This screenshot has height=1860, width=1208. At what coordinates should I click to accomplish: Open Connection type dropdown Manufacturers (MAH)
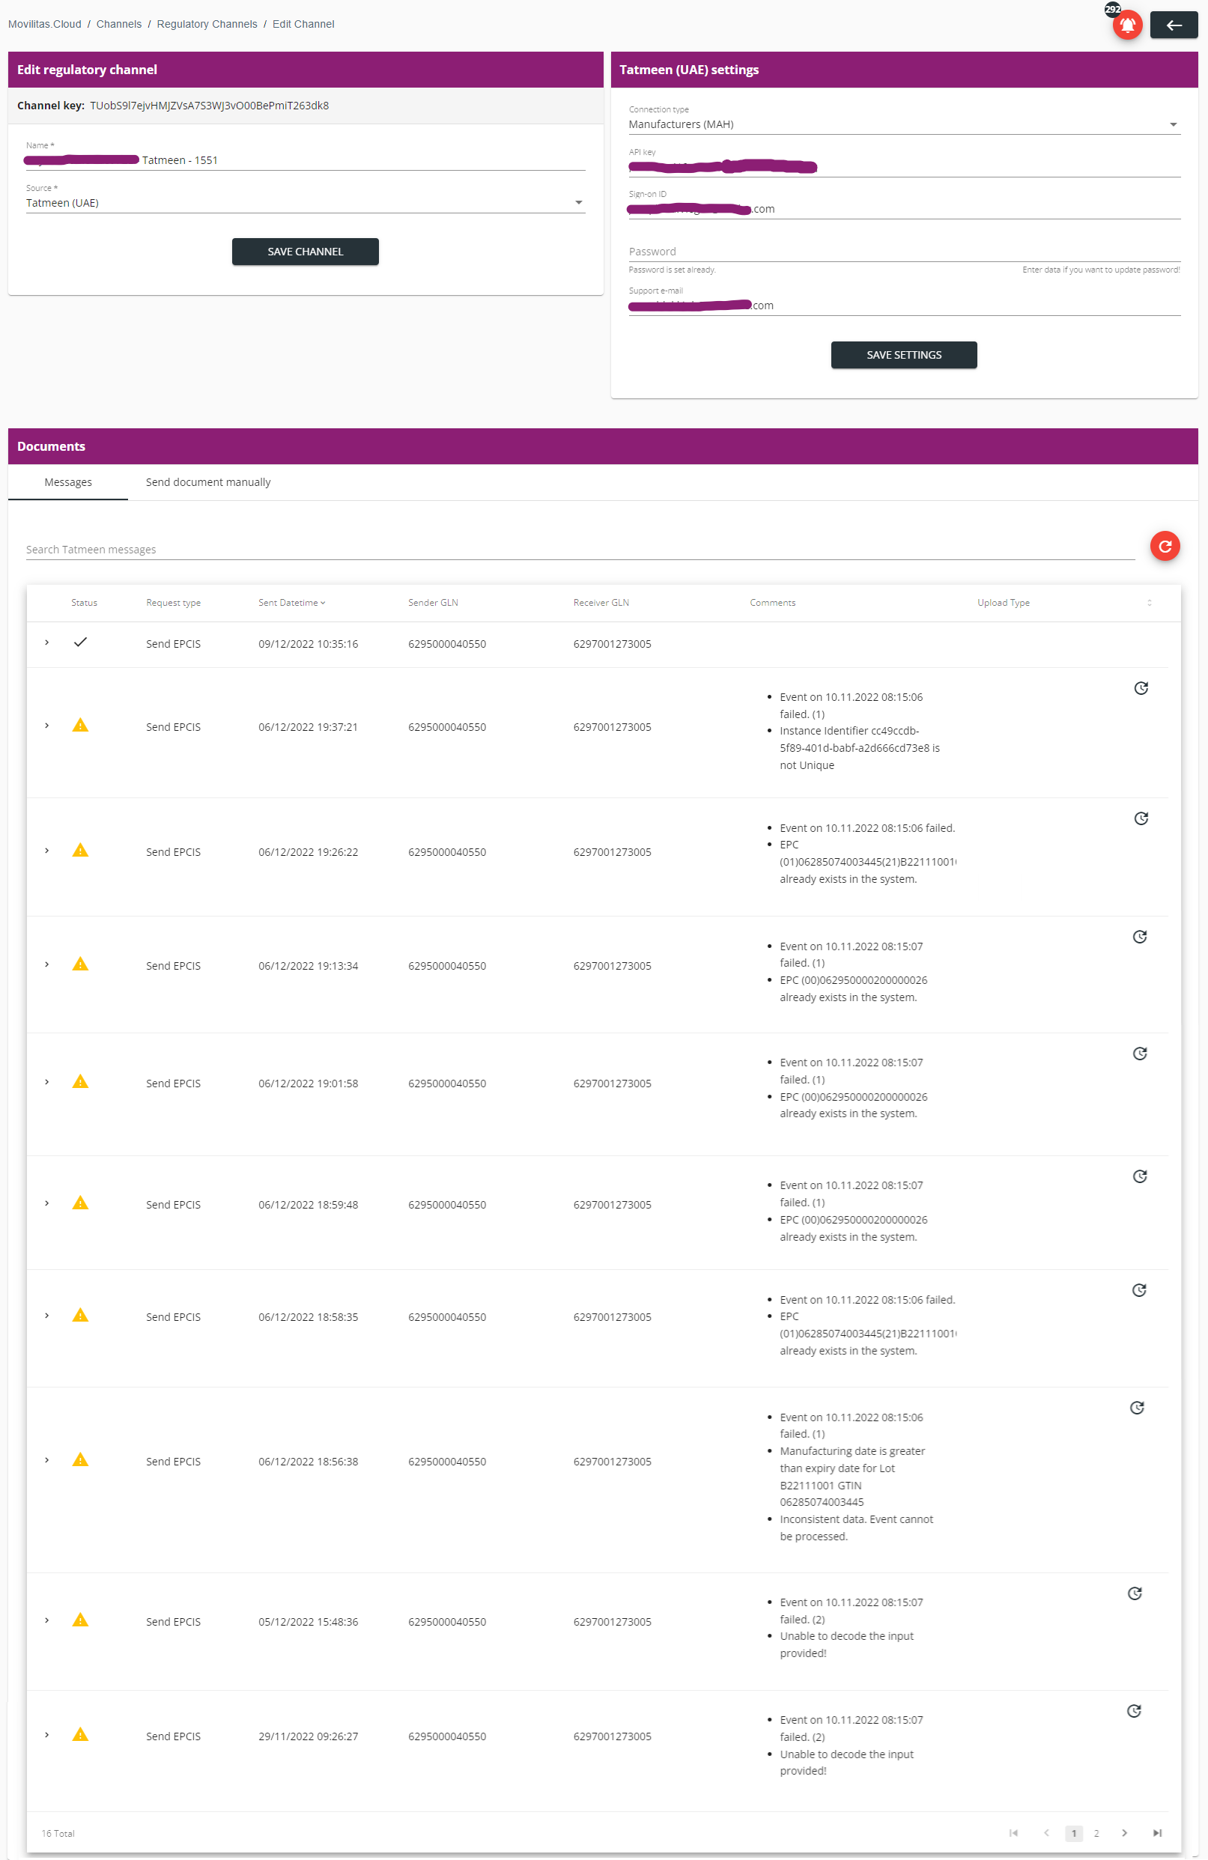[904, 124]
